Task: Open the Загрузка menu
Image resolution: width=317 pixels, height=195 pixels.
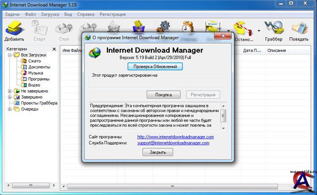Action: pyautogui.click(x=50, y=14)
